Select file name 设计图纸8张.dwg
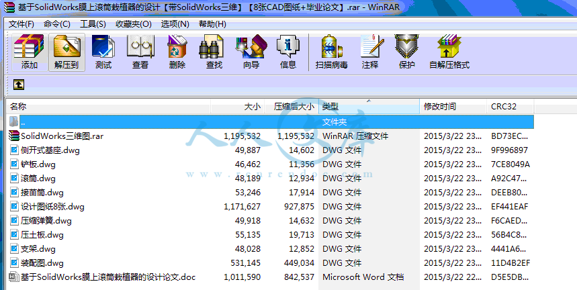Image resolution: width=577 pixels, height=290 pixels. 52,207
